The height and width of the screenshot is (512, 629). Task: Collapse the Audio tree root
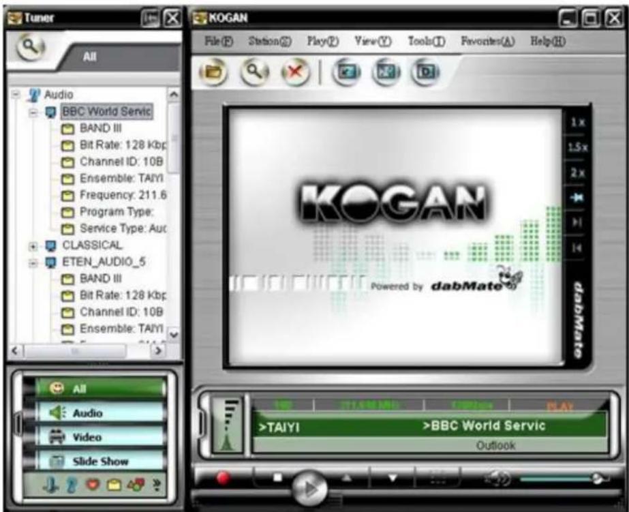pos(16,95)
